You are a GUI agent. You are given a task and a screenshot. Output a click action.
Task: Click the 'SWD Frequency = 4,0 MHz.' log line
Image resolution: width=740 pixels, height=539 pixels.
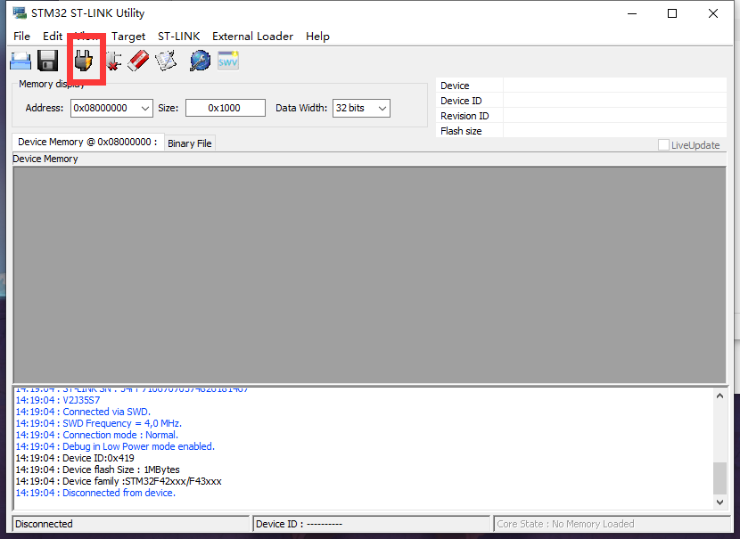click(x=99, y=423)
